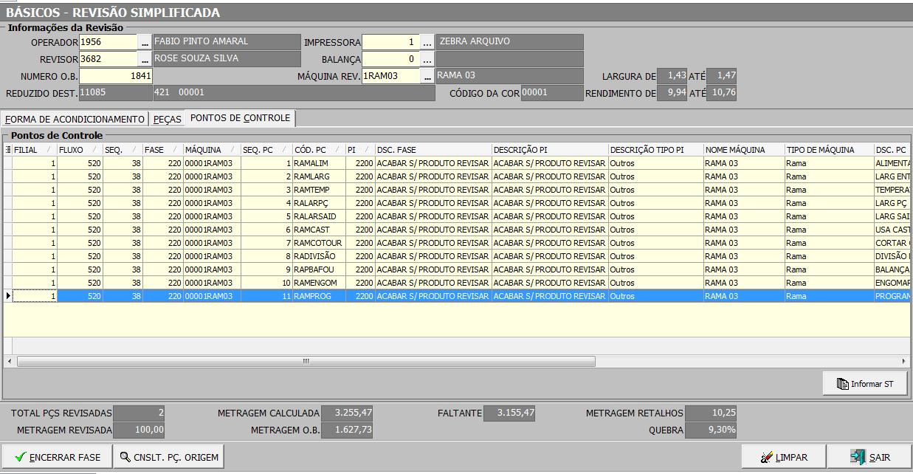
Task: Open lookup button next to Revisor field
Action: 145,60
